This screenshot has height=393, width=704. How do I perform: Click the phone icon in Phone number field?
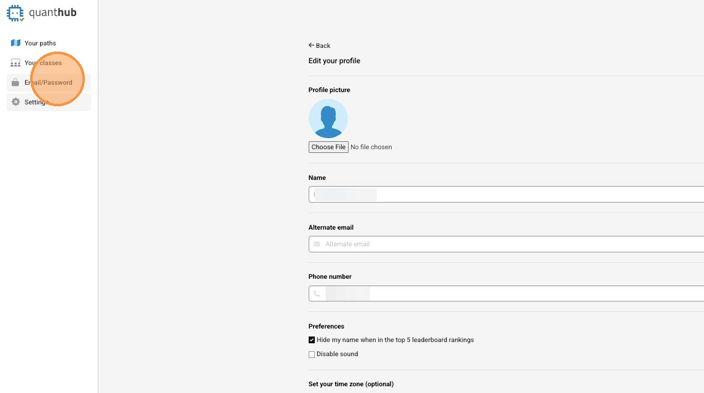[317, 294]
